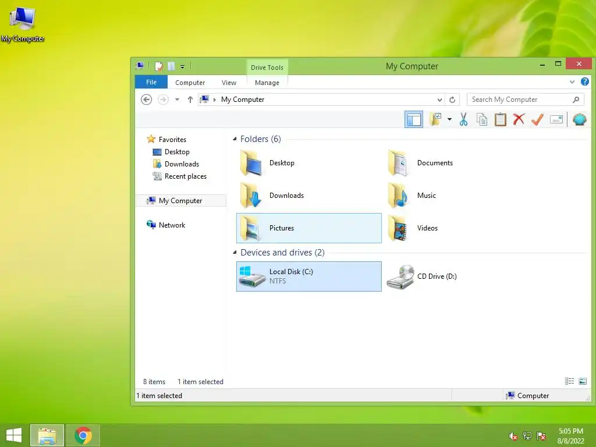Open Downloads under Favorites
Image resolution: width=596 pixels, height=447 pixels.
click(x=176, y=164)
